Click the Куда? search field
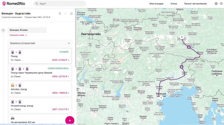The height and width of the screenshot is (125, 224). pos(60,4)
